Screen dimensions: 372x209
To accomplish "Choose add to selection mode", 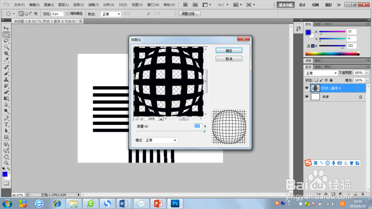I will 26,14.
